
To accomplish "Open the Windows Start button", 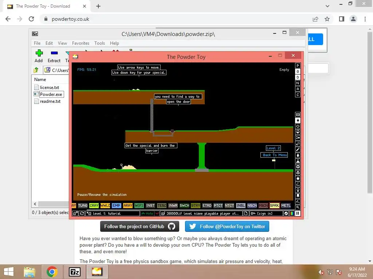I will 9,272.
